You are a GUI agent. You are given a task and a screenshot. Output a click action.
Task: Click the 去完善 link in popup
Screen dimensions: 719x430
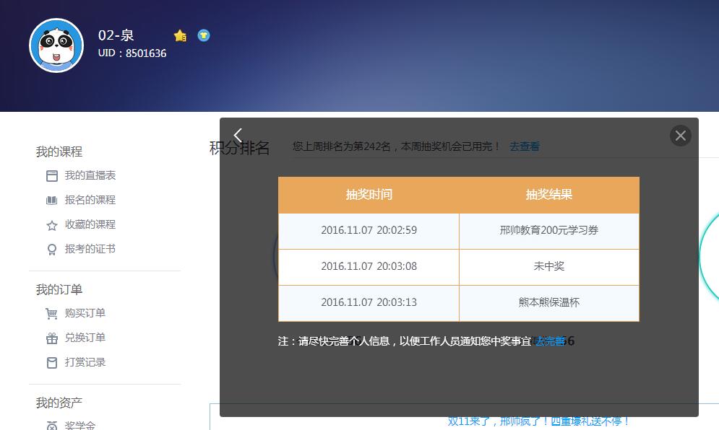tap(549, 341)
